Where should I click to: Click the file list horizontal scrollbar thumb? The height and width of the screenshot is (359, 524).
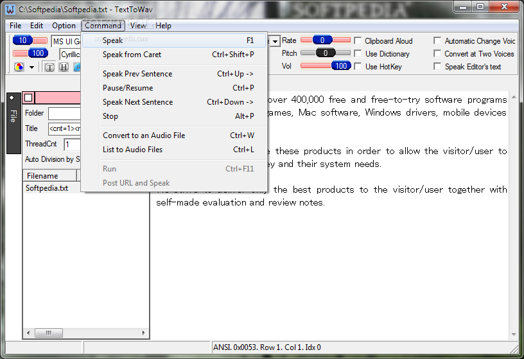(49, 333)
